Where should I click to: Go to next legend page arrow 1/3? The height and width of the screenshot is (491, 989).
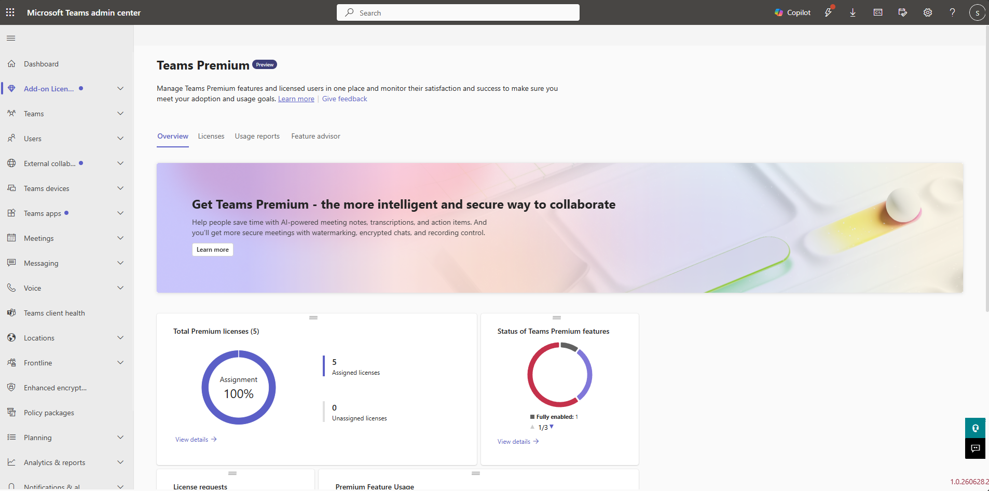552,427
